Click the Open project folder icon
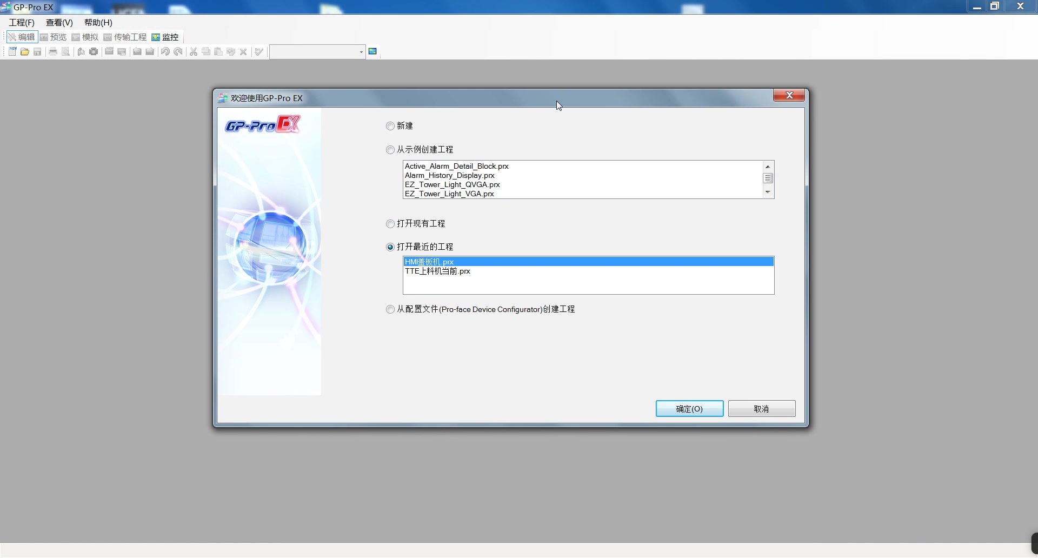This screenshot has width=1038, height=558. point(25,51)
